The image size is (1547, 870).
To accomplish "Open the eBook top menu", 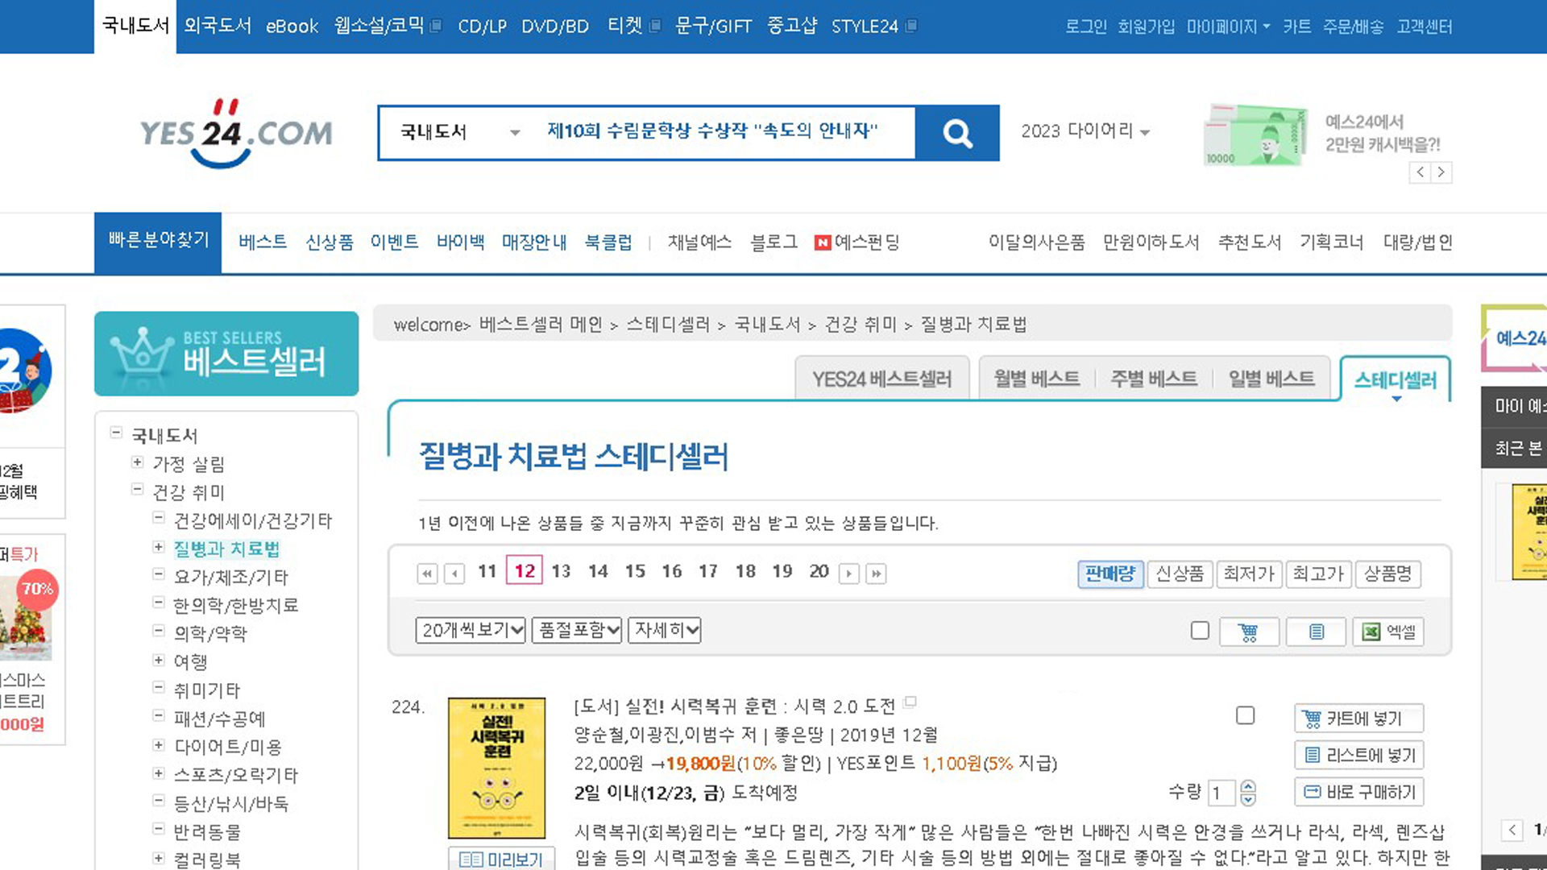I will point(292,27).
